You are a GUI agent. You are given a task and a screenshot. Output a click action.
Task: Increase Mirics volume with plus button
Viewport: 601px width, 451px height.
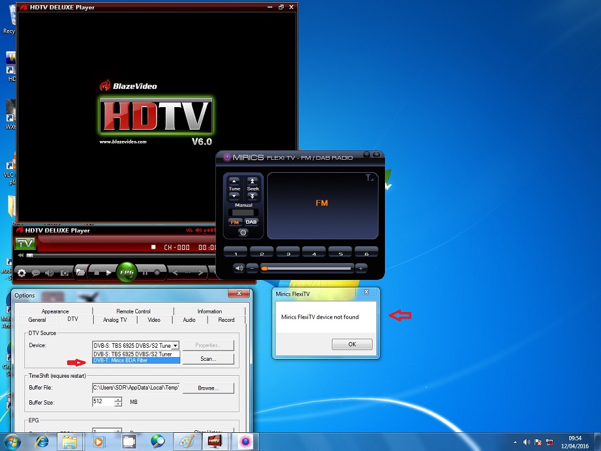click(361, 268)
